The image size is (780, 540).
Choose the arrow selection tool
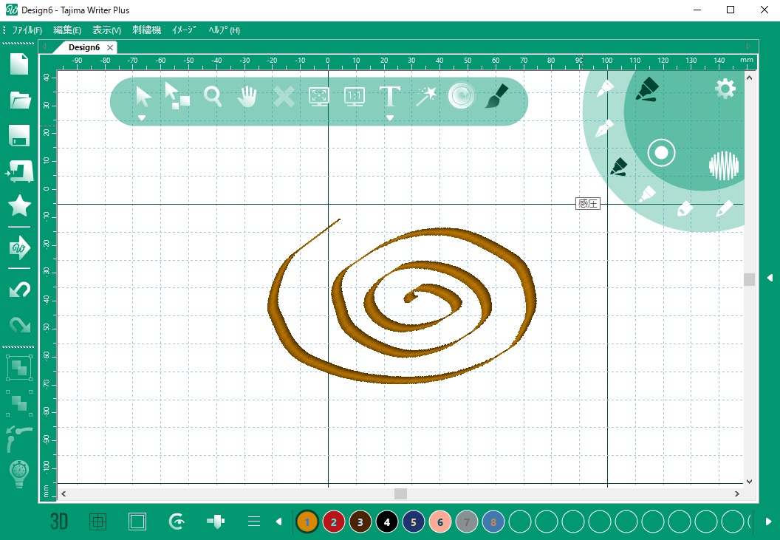pyautogui.click(x=143, y=97)
